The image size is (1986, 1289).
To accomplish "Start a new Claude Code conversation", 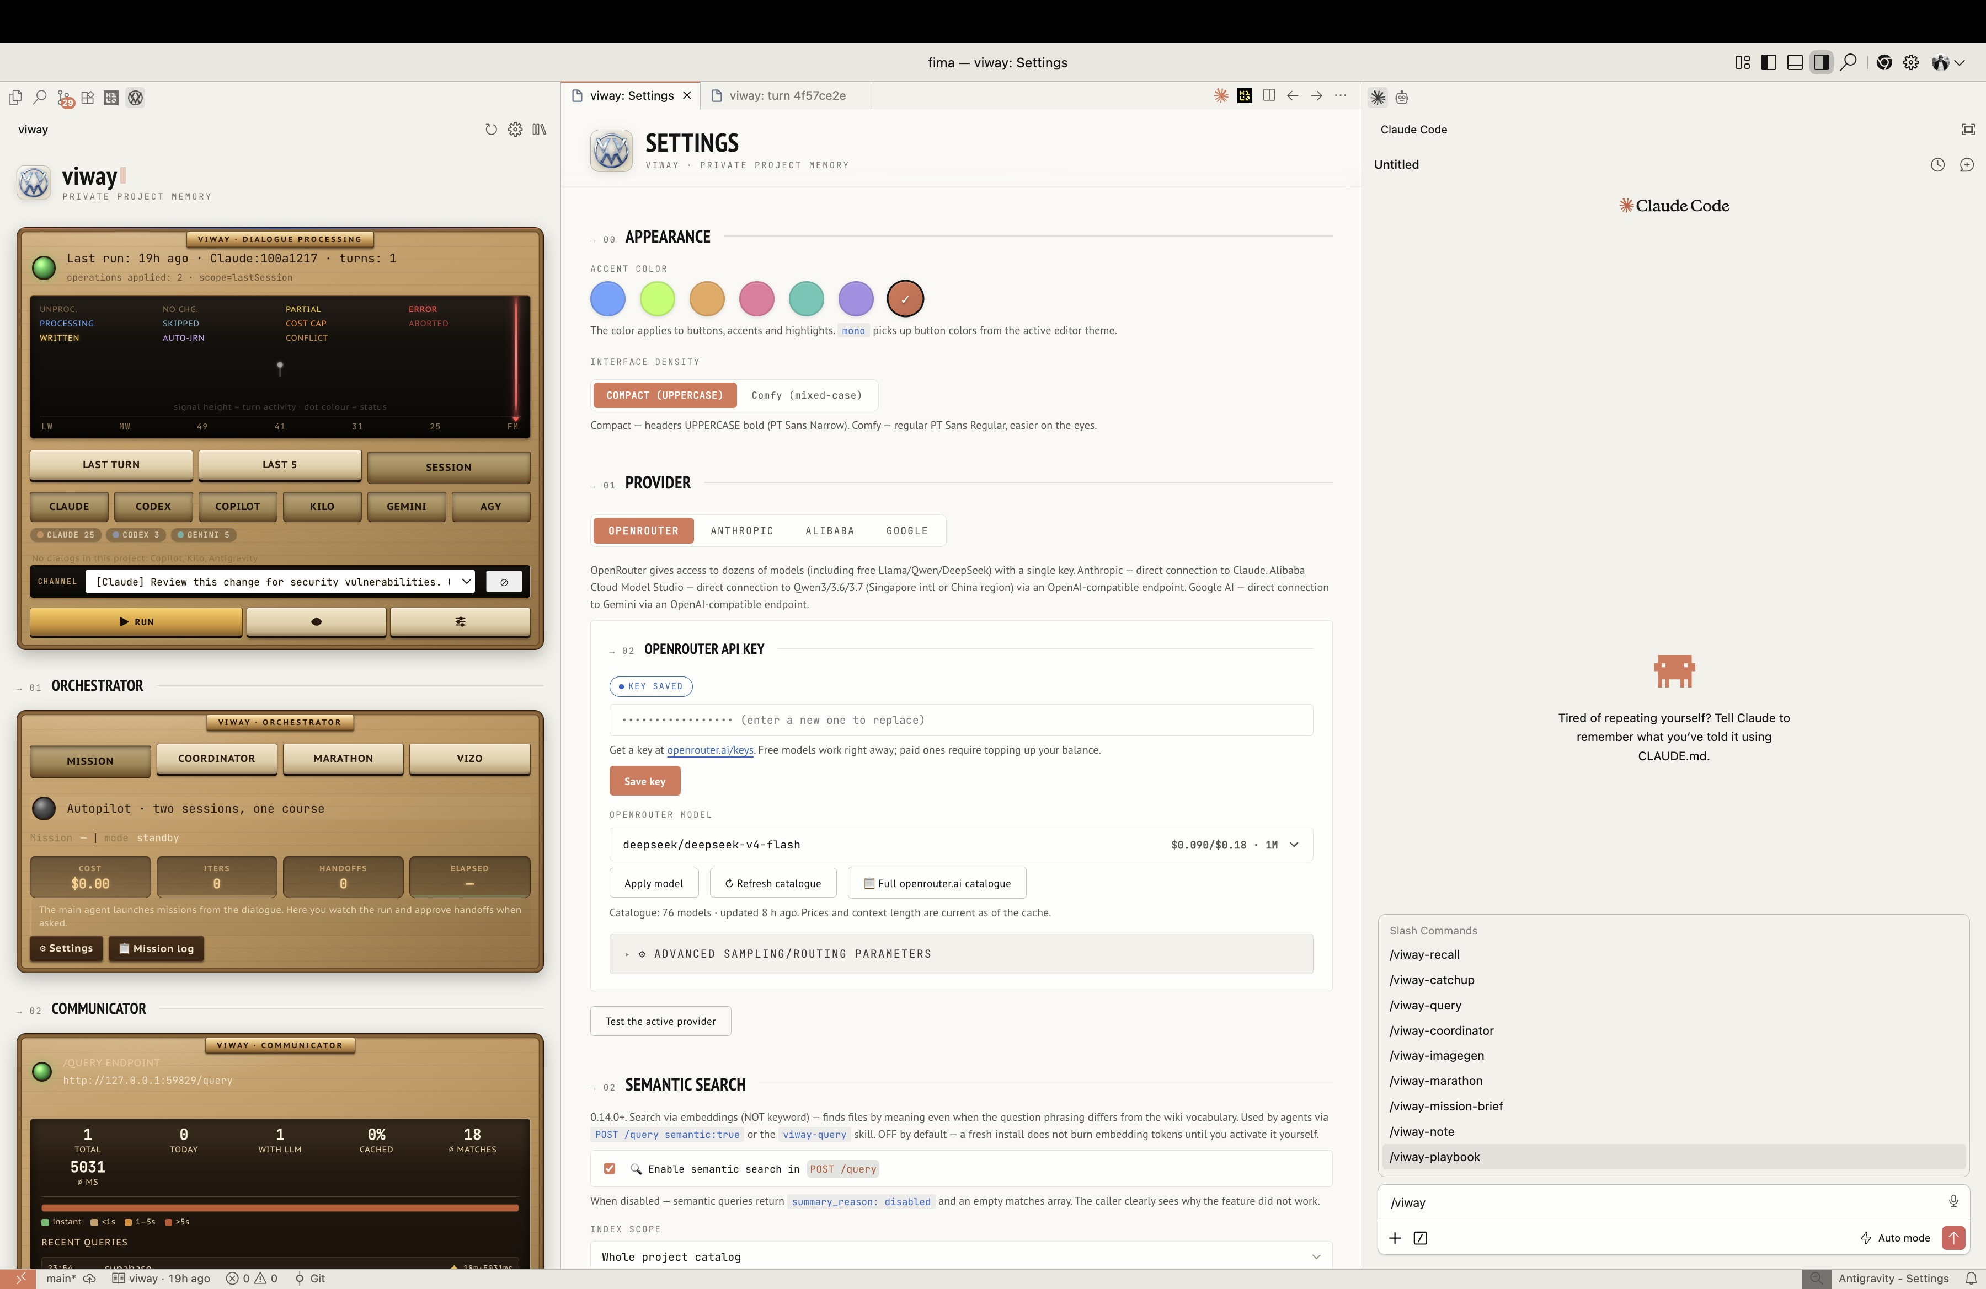I will [x=1967, y=165].
